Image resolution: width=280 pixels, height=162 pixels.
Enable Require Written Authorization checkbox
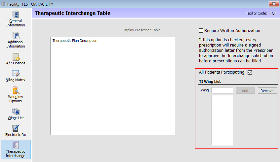click(201, 31)
